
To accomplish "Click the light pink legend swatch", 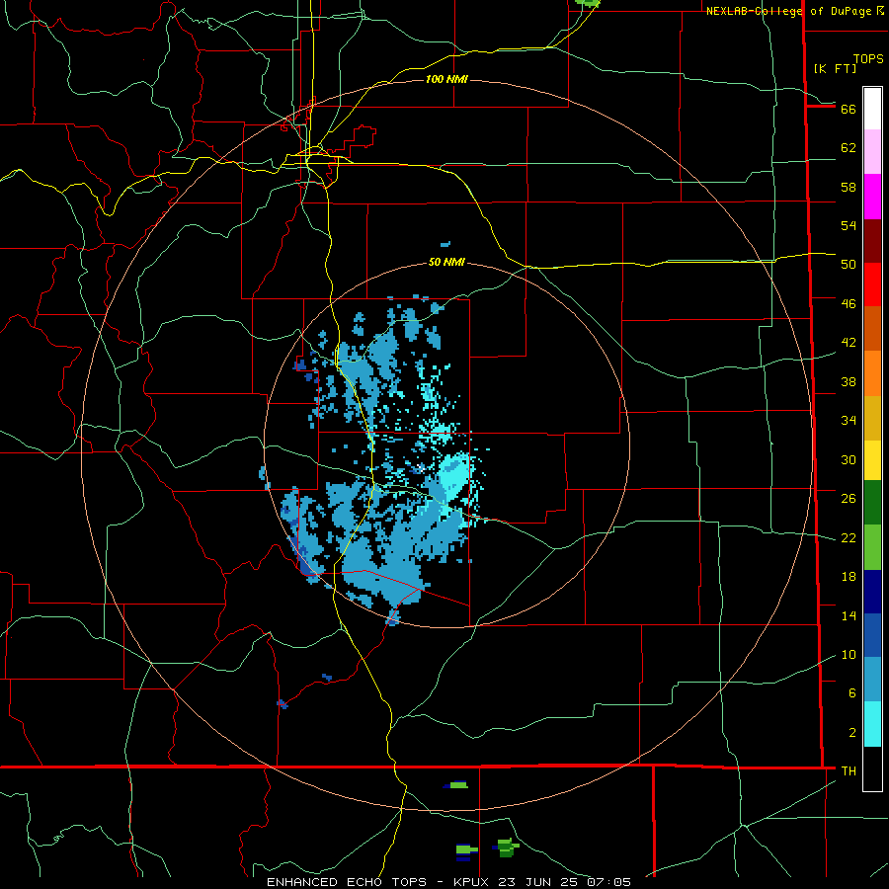I will (x=872, y=152).
